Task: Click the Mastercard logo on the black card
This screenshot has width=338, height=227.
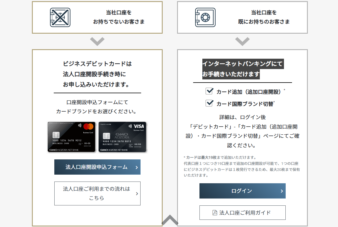Action: (88, 127)
